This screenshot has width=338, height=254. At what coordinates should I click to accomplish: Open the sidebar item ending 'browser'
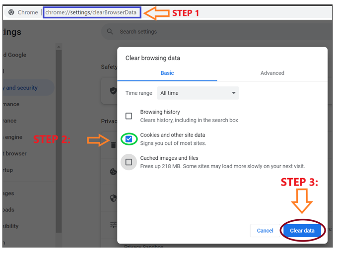point(15,153)
